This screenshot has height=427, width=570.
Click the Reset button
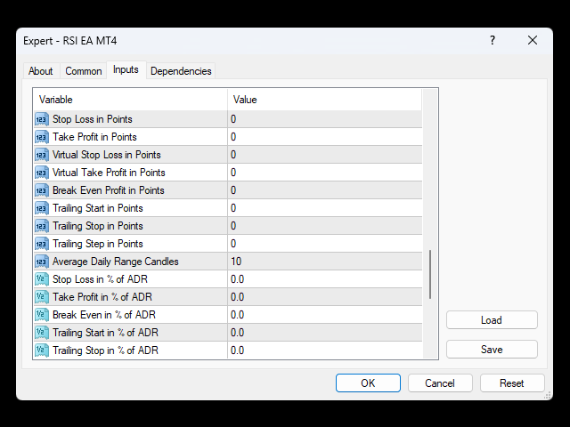512,383
